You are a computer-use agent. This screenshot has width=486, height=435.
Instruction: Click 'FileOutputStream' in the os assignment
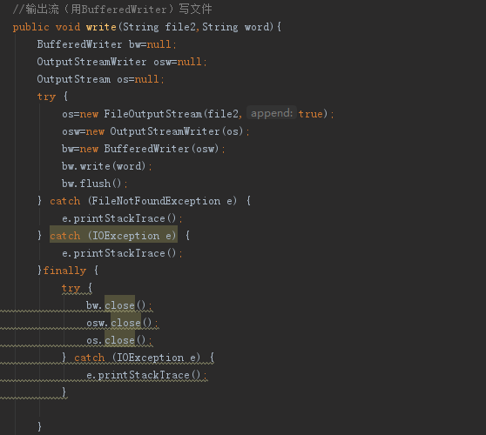tap(152, 114)
